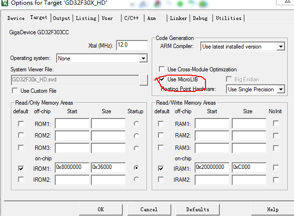Open the Floating Point Hardware dropdown
The image size is (294, 216).
click(255, 89)
